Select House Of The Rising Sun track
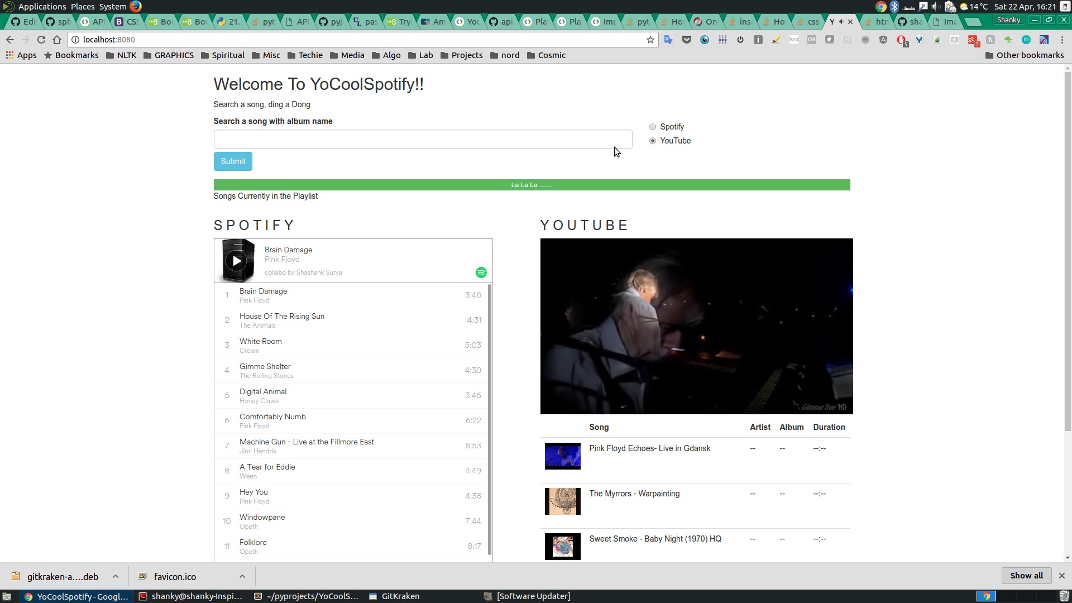 tap(351, 320)
